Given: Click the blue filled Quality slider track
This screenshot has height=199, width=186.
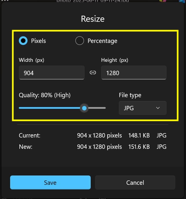Looking at the screenshot, I should click(x=49, y=108).
